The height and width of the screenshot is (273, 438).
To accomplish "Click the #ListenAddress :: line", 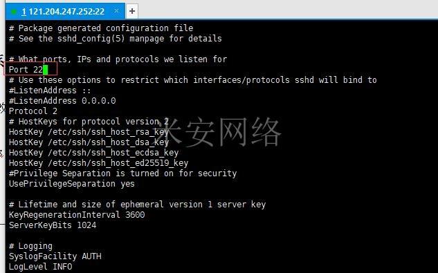I will click(x=50, y=91).
